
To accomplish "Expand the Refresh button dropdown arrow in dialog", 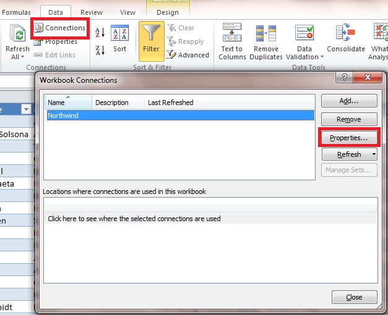I will click(374, 154).
